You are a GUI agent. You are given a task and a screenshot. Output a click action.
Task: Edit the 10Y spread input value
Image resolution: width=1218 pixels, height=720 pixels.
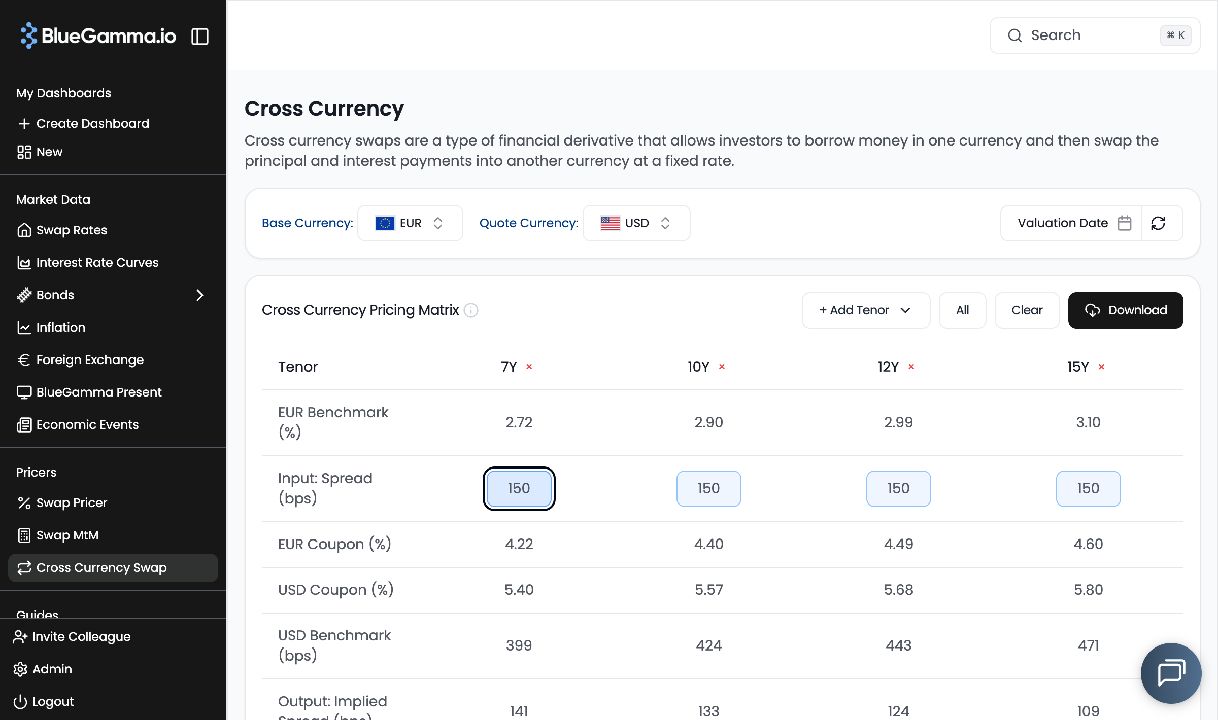tap(708, 488)
